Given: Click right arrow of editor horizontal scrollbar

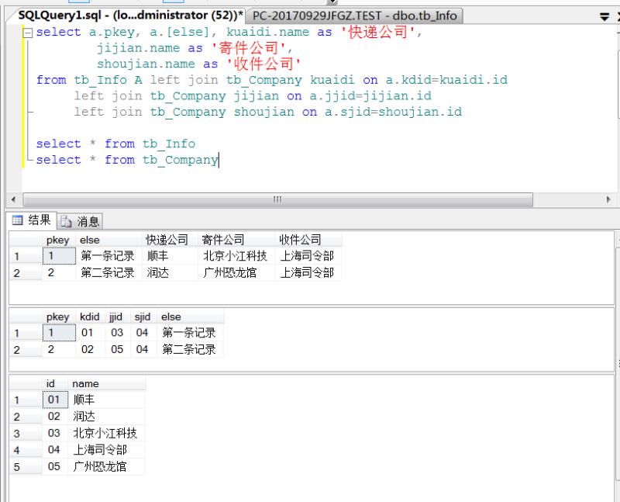Looking at the screenshot, I should [x=608, y=199].
